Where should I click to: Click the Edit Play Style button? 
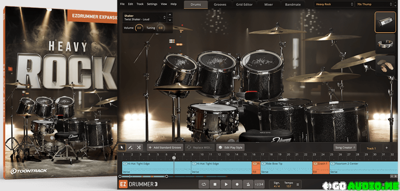(x=230, y=148)
